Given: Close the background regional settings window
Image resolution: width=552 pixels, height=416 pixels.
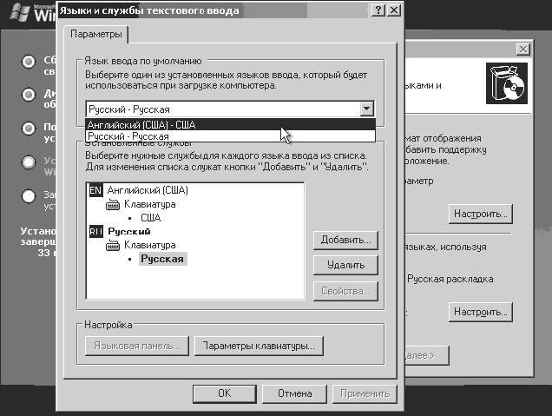Looking at the screenshot, I should 522,51.
